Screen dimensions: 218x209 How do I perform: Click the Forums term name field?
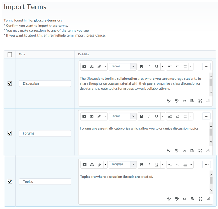(x=45, y=133)
